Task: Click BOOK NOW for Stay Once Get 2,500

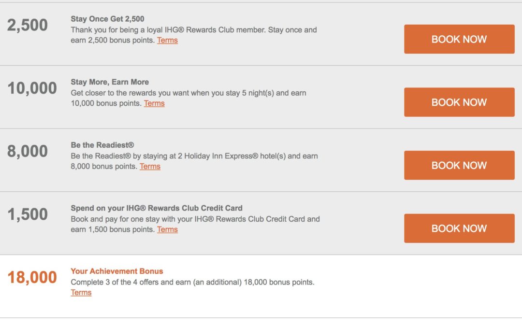Action: pos(458,39)
